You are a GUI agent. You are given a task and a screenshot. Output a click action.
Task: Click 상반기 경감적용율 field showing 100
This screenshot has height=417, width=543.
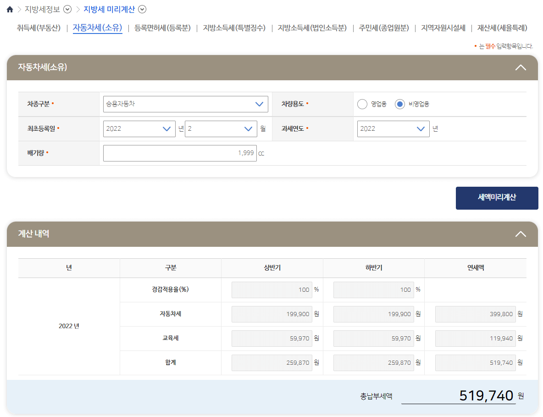272,290
